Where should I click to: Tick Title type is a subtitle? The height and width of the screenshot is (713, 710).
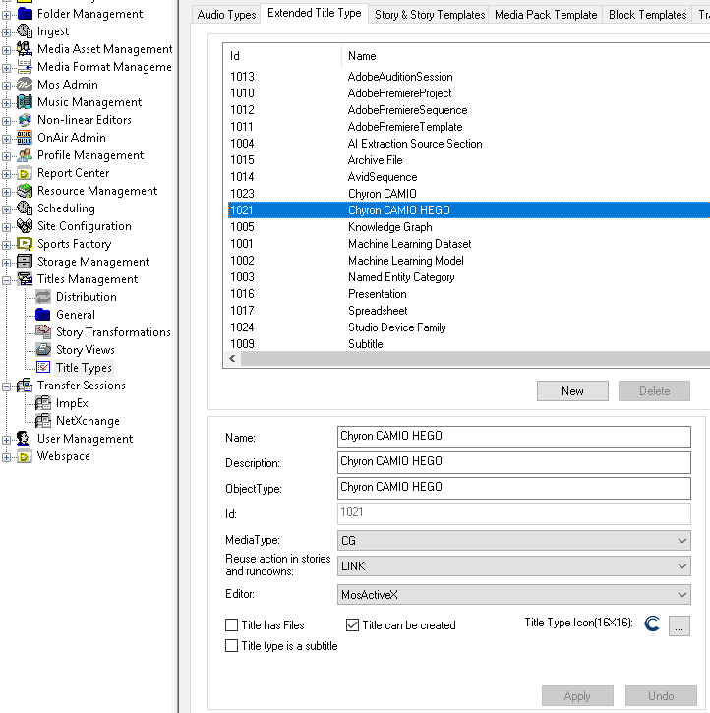pyautogui.click(x=232, y=646)
